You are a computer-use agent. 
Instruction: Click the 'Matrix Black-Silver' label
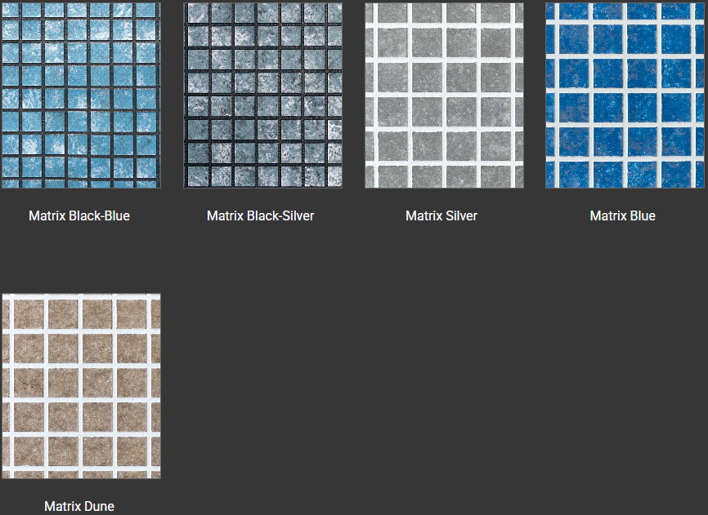click(x=261, y=215)
